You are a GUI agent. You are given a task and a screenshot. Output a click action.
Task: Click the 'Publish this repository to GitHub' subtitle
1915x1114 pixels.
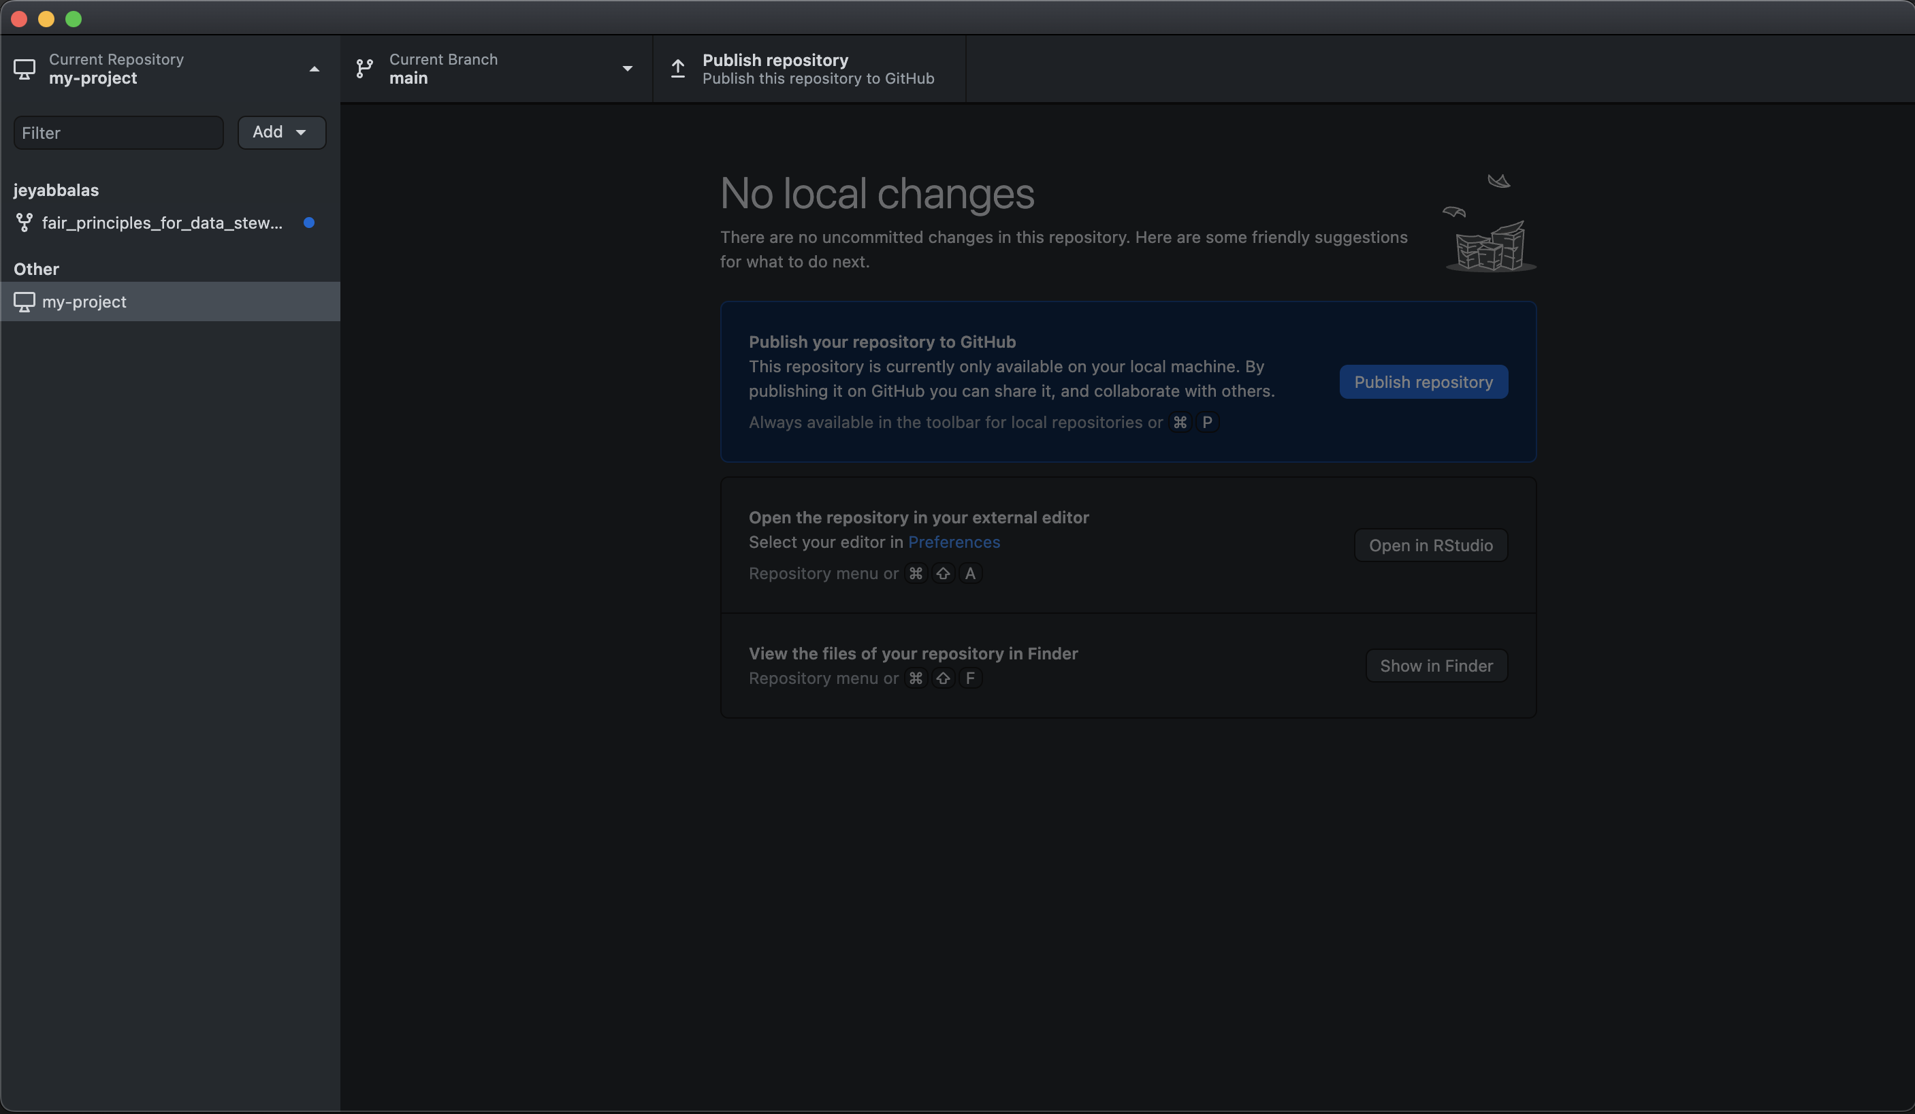coord(818,79)
